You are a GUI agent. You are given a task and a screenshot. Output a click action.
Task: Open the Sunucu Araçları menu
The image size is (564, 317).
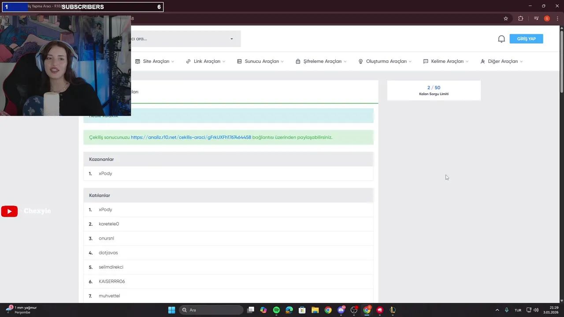point(260,61)
